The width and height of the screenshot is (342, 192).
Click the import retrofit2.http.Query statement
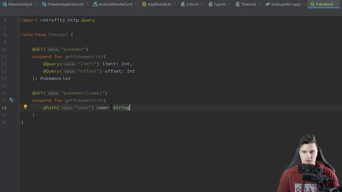pos(58,20)
